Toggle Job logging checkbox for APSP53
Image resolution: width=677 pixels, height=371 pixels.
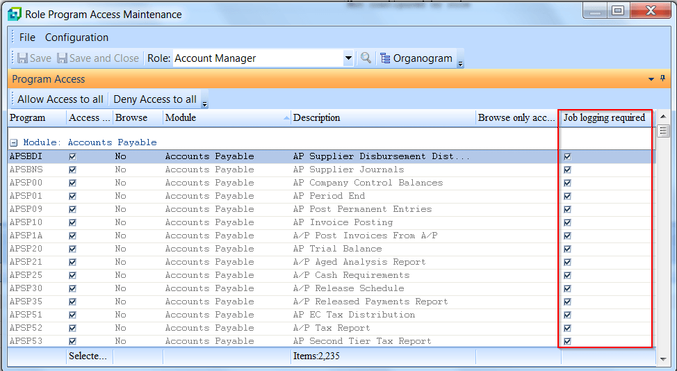click(567, 341)
